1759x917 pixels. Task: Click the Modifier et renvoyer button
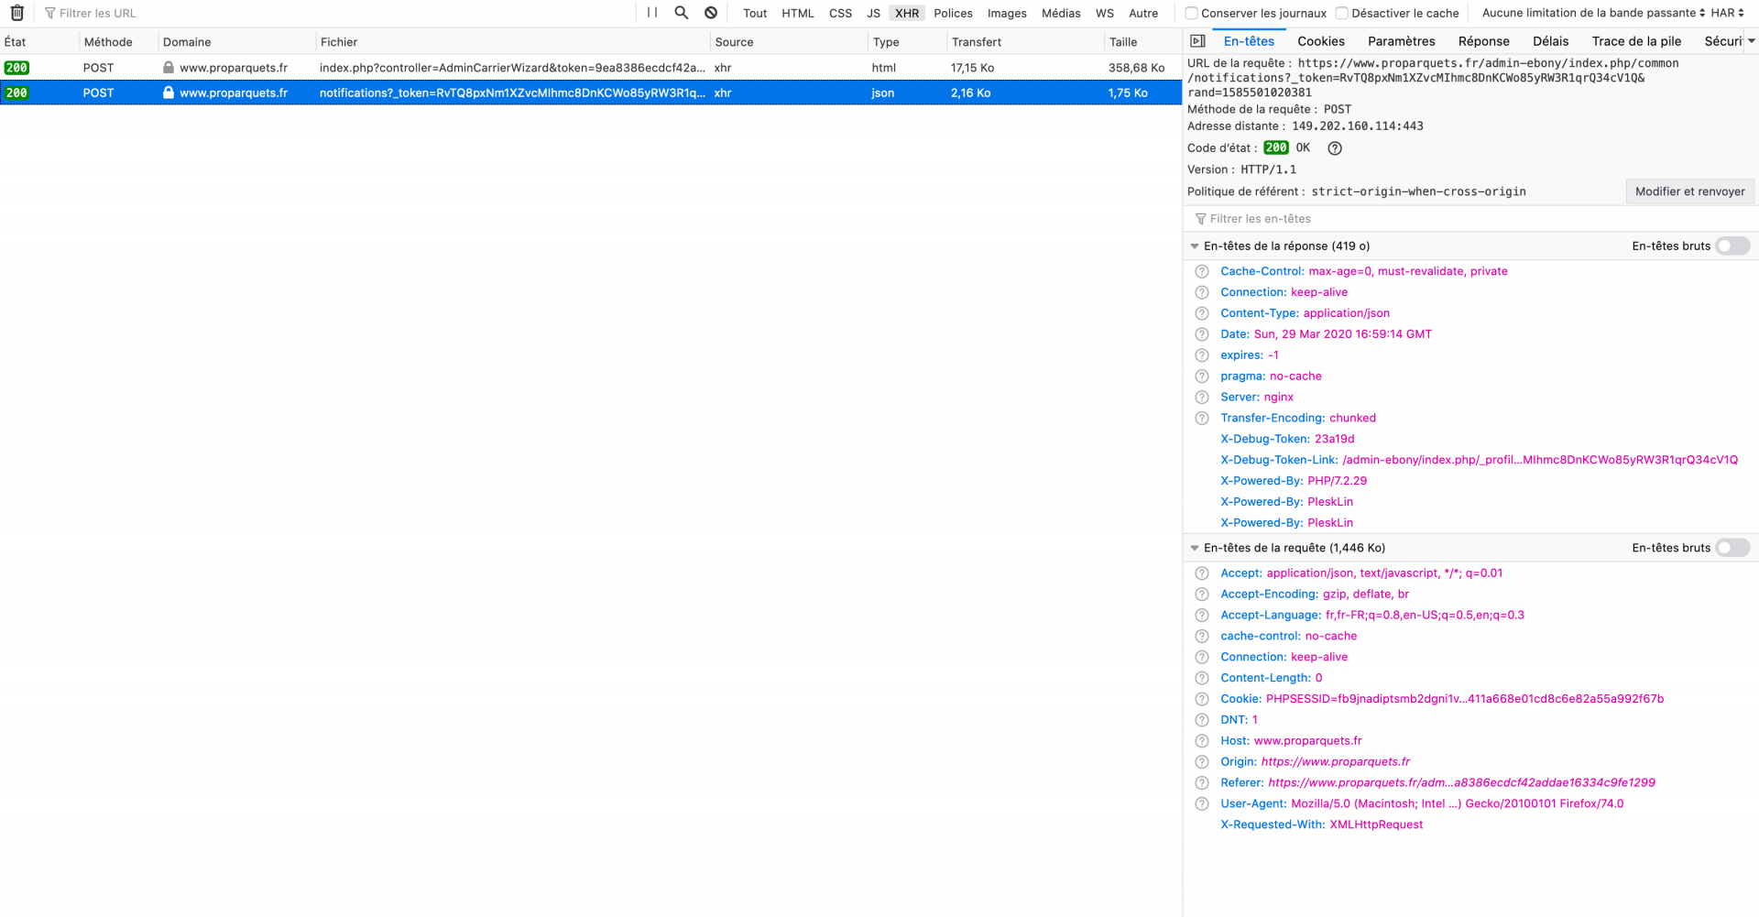tap(1689, 191)
